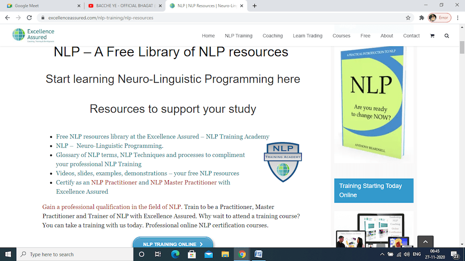
Task: Switch to the Google Meet tab
Action: [x=42, y=6]
